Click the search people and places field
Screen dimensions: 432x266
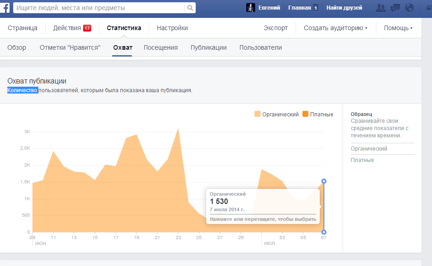[x=98, y=8]
